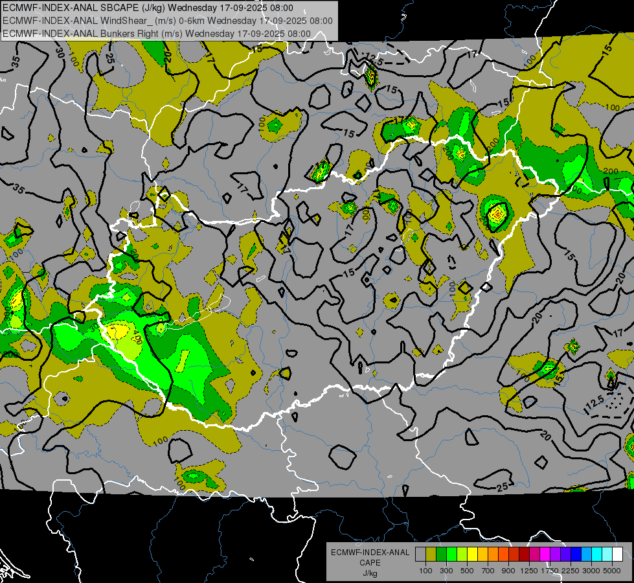
Task: Click the pure blue legend swatch
Action: tap(576, 554)
